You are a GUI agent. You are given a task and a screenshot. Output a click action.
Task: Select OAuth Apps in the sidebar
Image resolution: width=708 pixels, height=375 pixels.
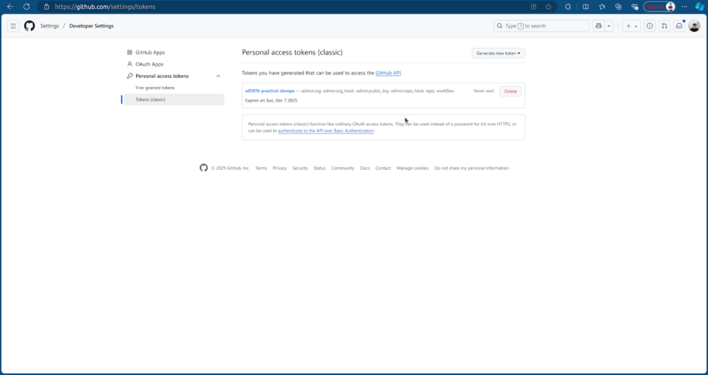click(149, 64)
